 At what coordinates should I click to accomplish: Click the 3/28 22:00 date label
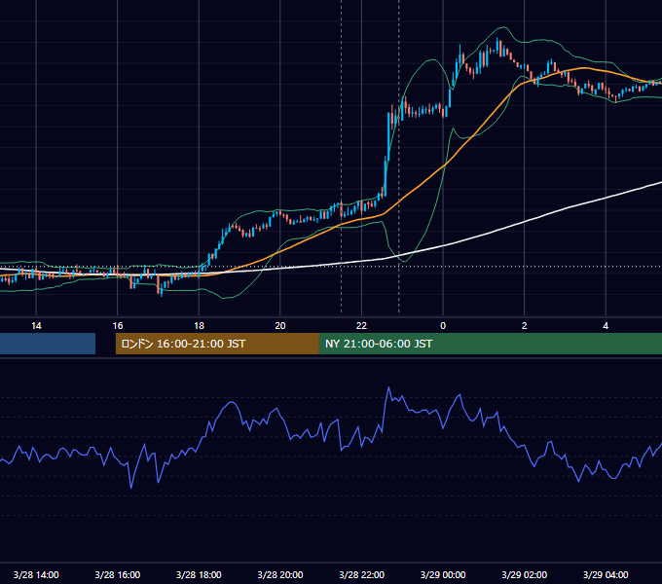click(362, 574)
